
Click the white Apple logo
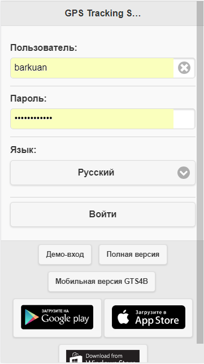point(123,317)
